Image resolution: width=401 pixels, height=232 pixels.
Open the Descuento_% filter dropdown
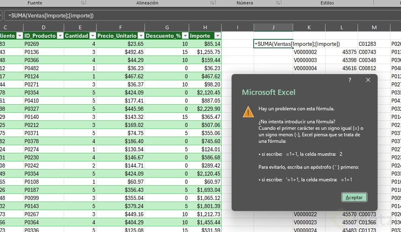pos(185,36)
